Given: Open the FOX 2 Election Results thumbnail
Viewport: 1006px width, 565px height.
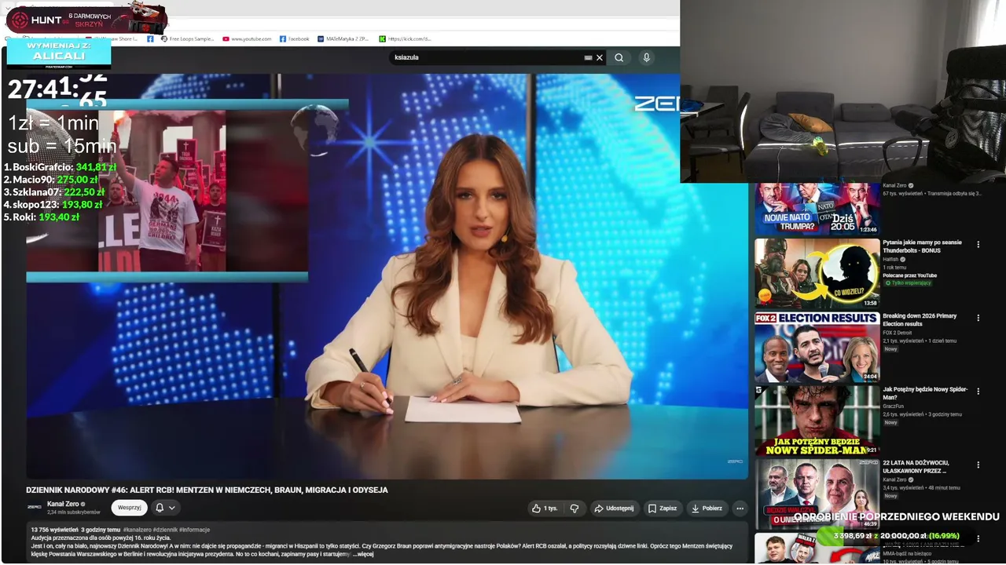Looking at the screenshot, I should 817,347.
